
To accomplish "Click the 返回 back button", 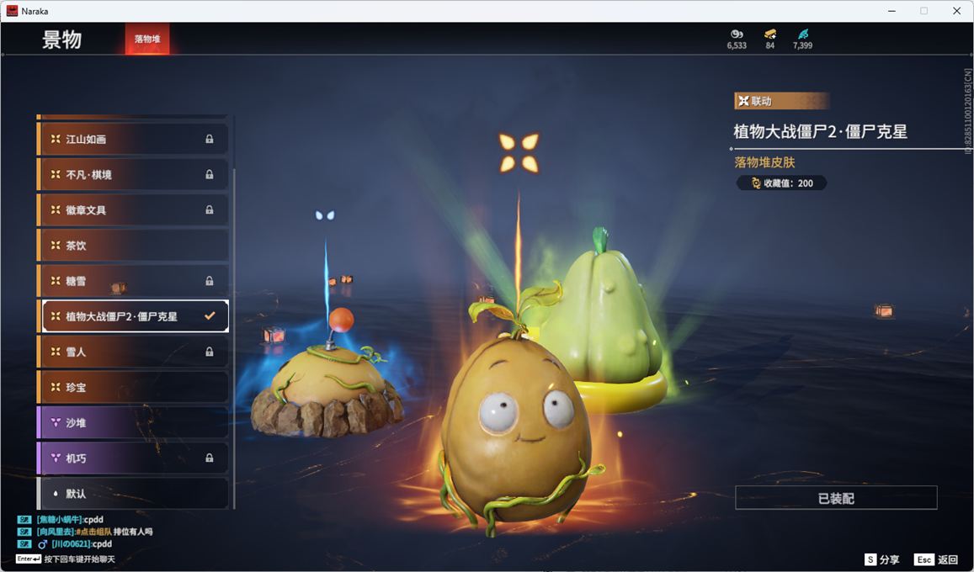I will (x=936, y=559).
